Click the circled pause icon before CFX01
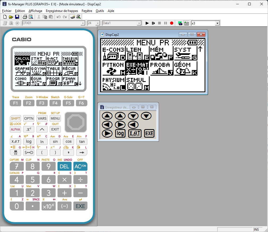Viewport: 268px width, 232px height. (x=17, y=23)
